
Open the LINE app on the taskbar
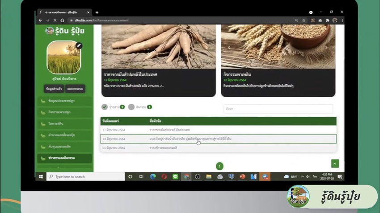175,176
